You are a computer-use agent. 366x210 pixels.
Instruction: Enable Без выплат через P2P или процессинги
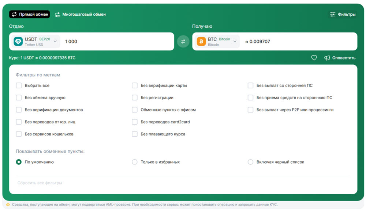coord(250,110)
